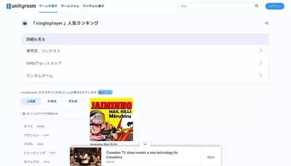Click the search magnifier icon
The height and width of the screenshot is (166, 291).
click(x=256, y=6)
